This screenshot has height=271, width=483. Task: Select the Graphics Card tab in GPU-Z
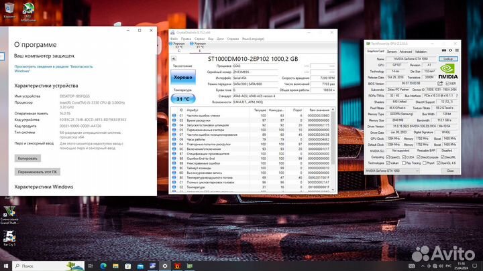376,52
